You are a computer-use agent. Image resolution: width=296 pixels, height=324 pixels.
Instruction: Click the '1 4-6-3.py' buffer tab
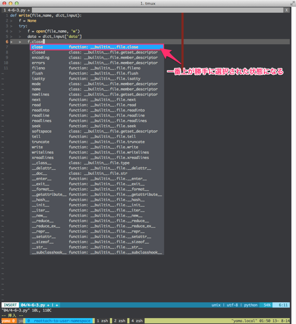[x=14, y=10]
